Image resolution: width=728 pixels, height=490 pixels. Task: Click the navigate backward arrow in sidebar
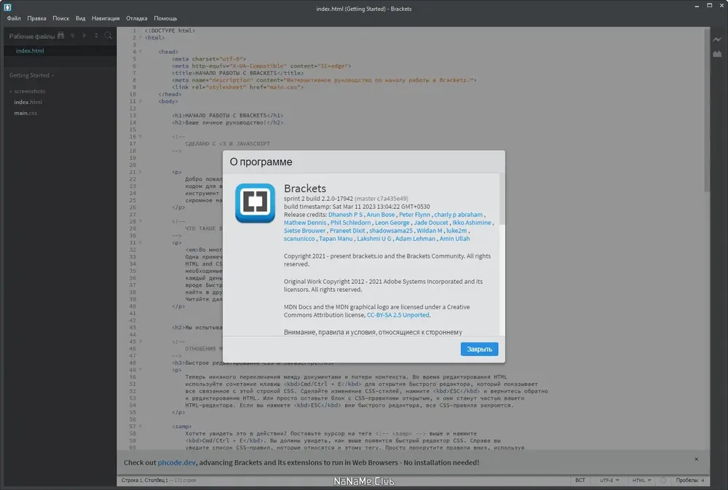[72, 36]
